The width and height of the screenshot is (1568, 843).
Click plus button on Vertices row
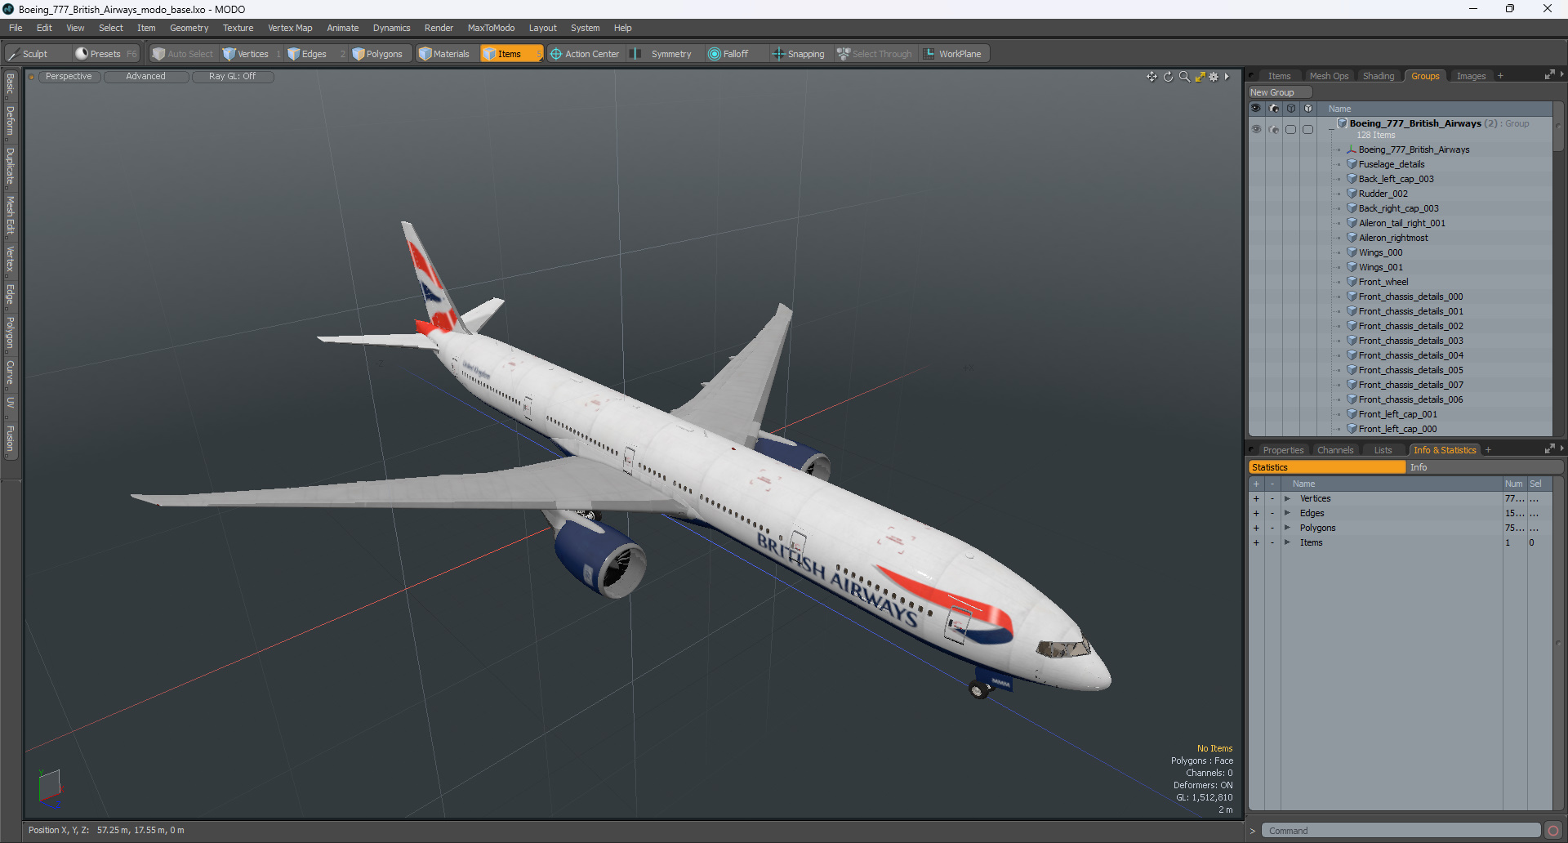coord(1256,498)
